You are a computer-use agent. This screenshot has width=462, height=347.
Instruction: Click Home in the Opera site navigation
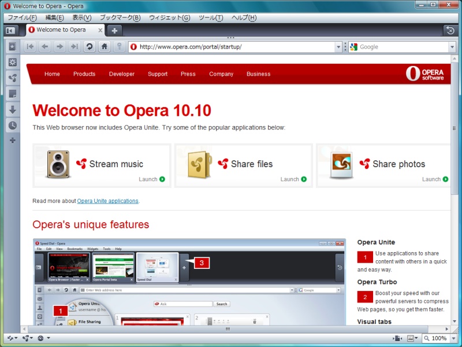click(x=52, y=74)
